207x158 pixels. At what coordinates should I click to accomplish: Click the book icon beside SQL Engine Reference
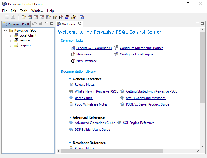[x=120, y=123]
